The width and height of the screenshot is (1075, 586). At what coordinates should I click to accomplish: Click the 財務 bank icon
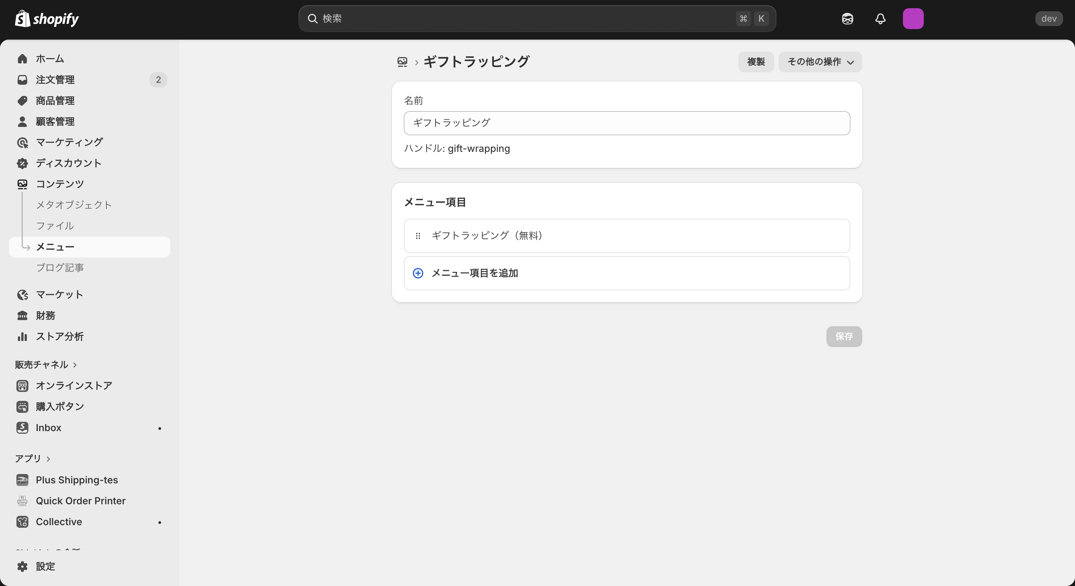point(22,315)
